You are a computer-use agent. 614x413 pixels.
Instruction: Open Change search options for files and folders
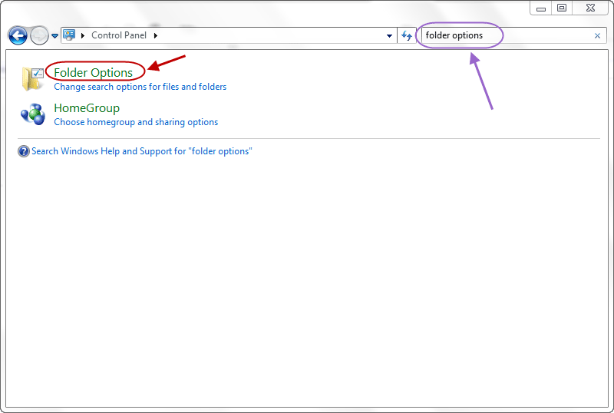(140, 87)
